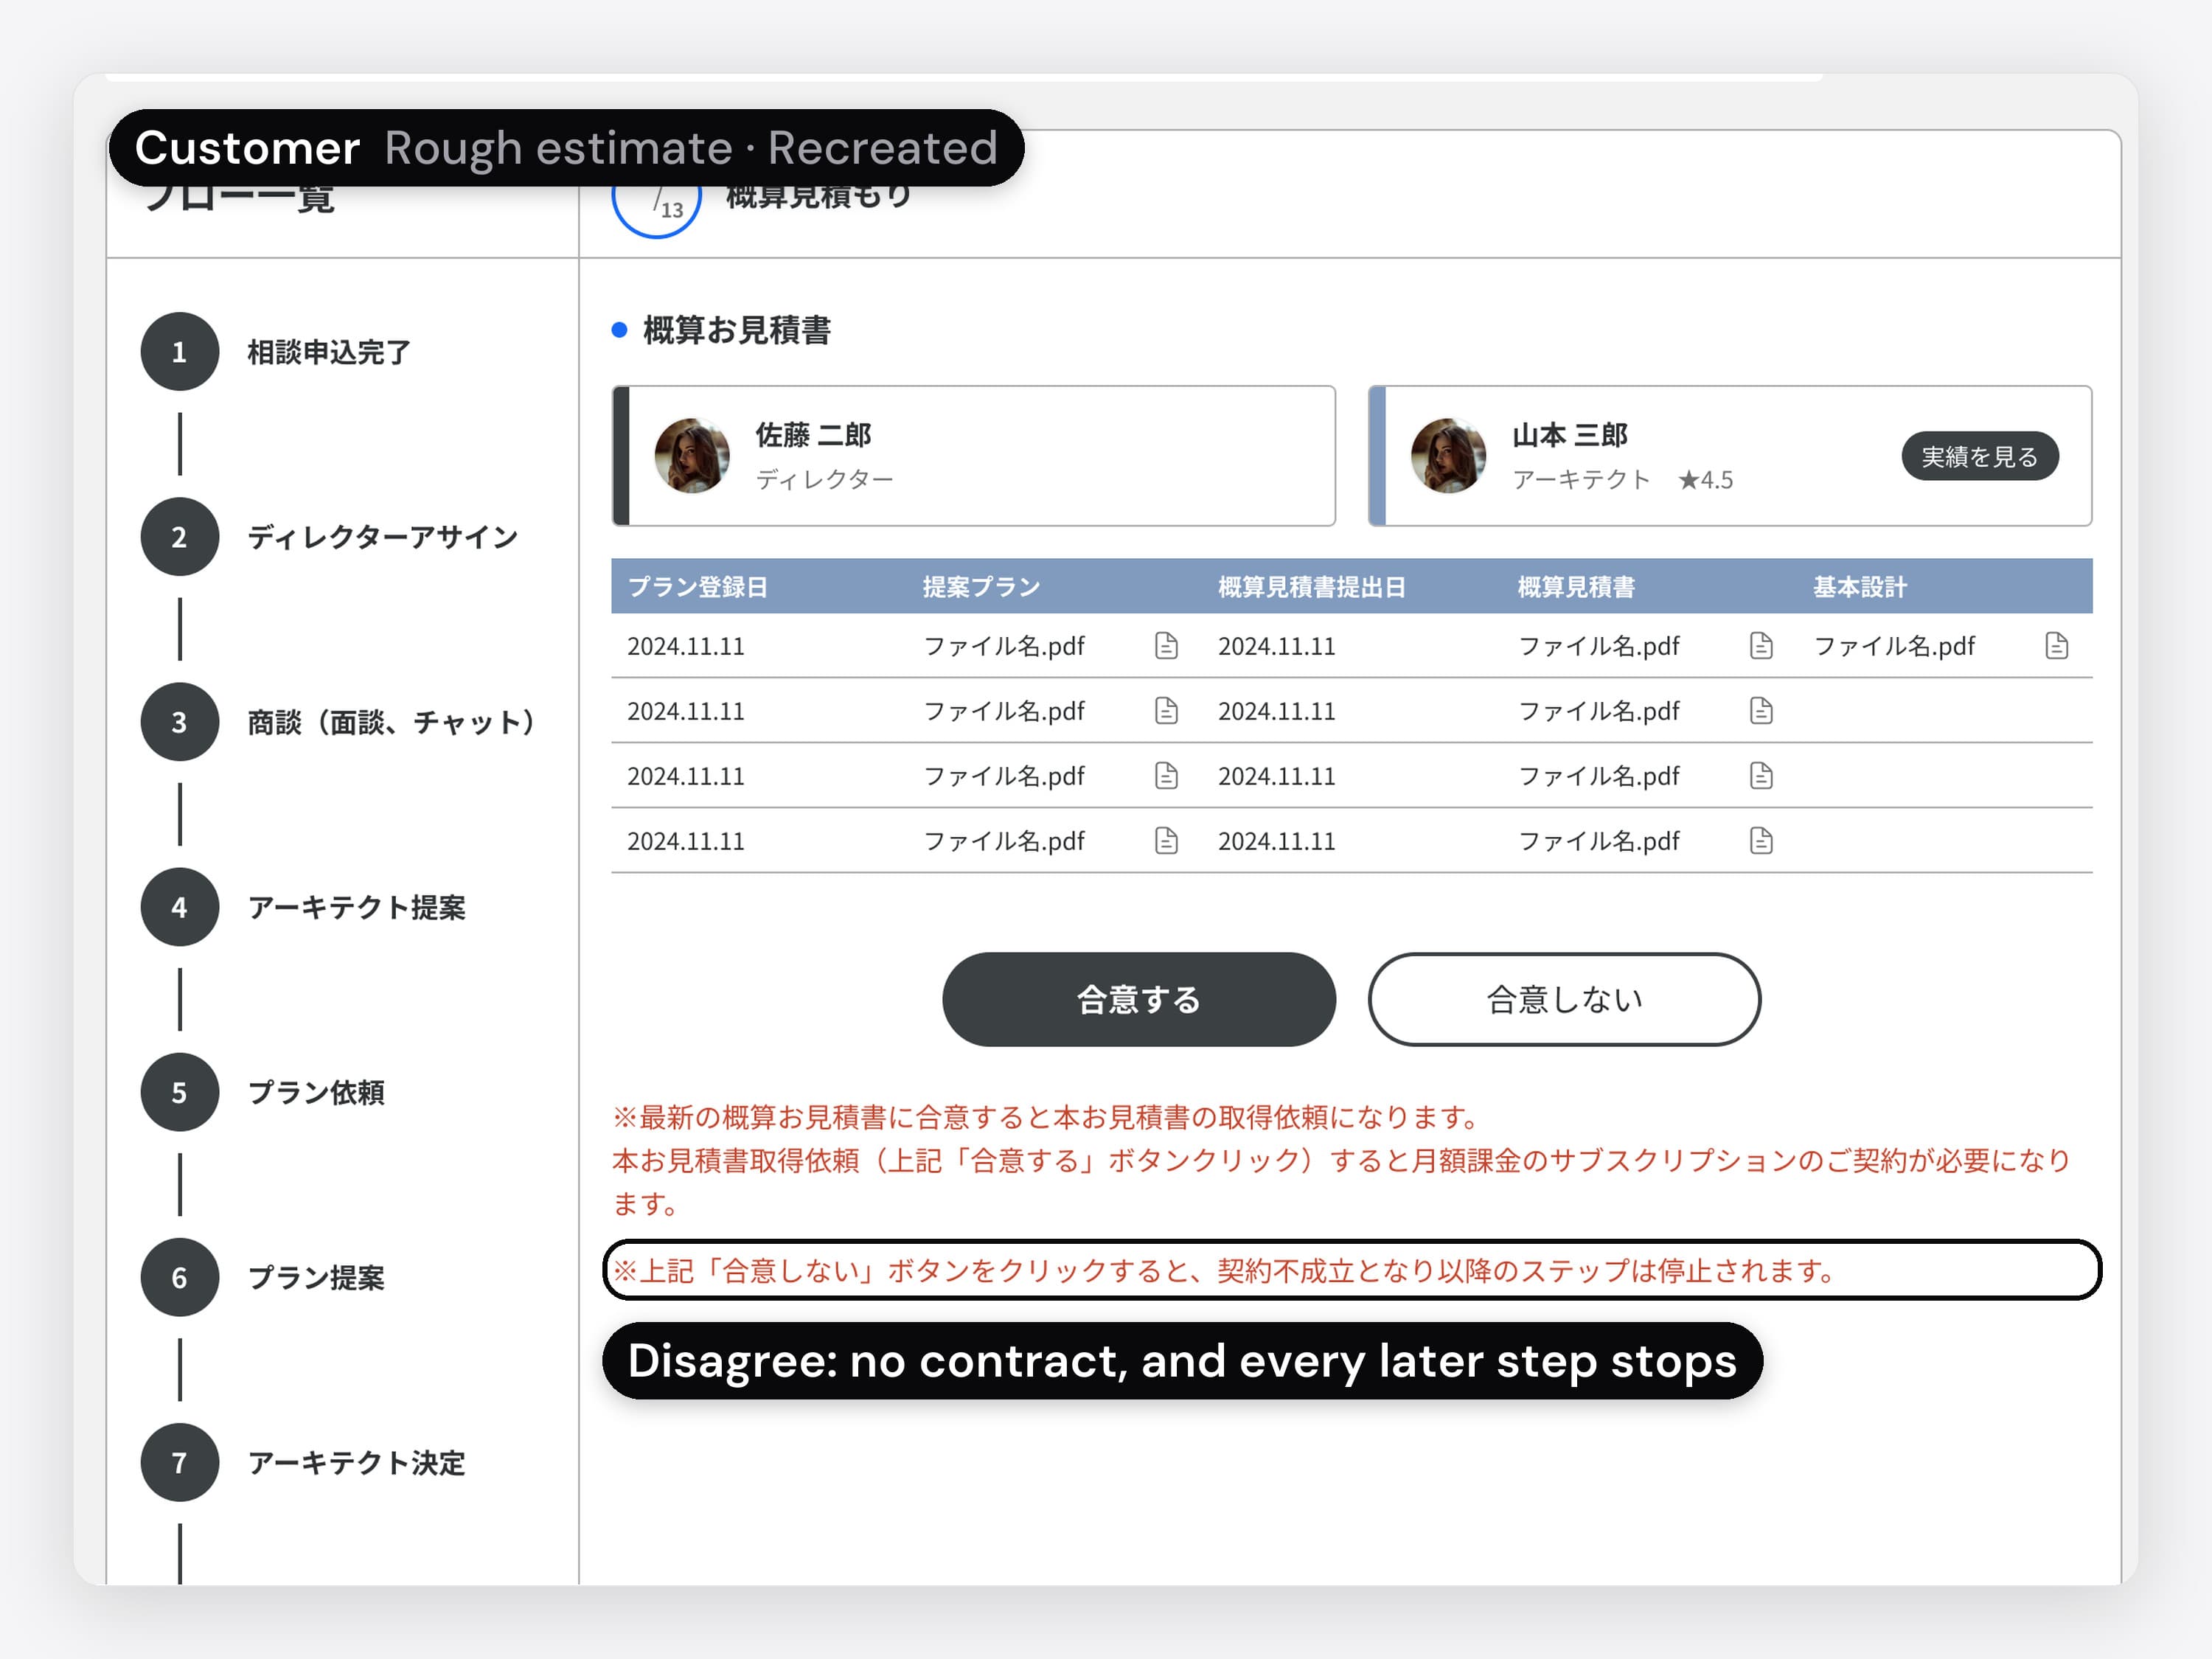
Task: Click the ★4.5 rating text
Action: pyautogui.click(x=1706, y=480)
